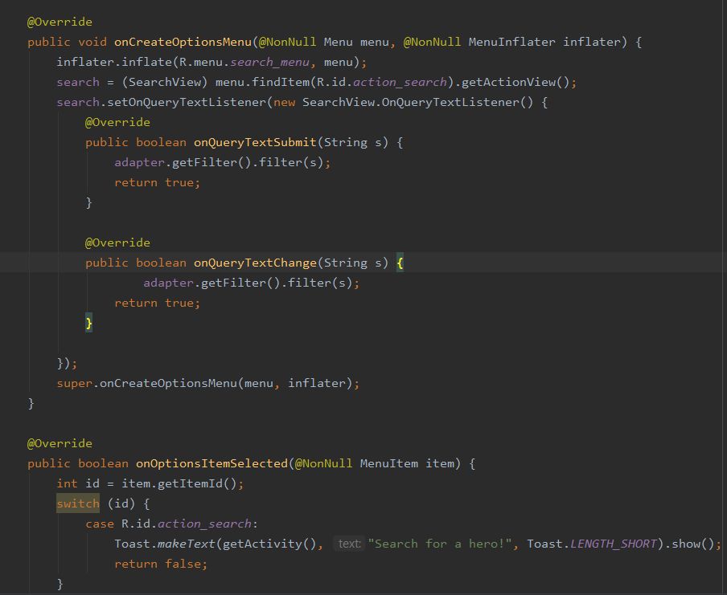Click the highlighted "switch" keyword
Viewport: 727px width, 595px height.
point(78,503)
